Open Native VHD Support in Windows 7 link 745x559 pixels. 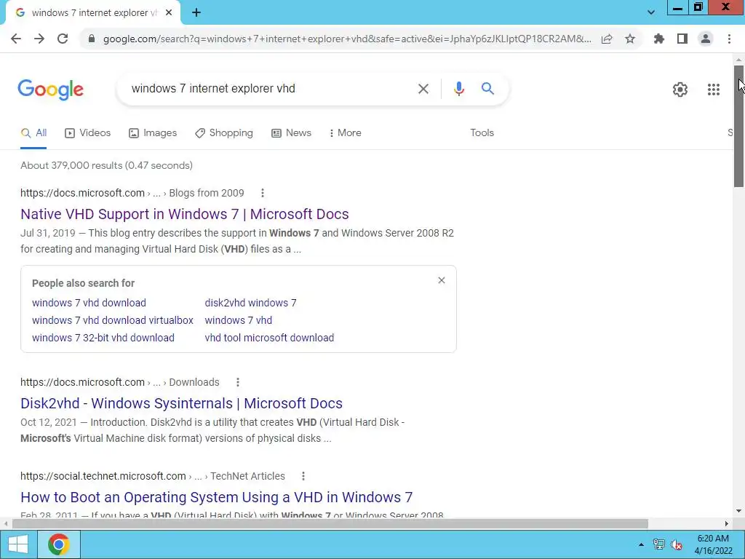184,215
